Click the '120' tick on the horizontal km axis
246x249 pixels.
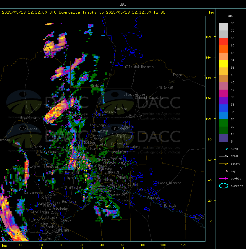point(184,245)
